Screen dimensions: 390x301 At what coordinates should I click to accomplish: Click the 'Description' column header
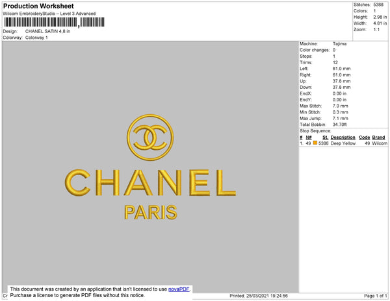343,138
